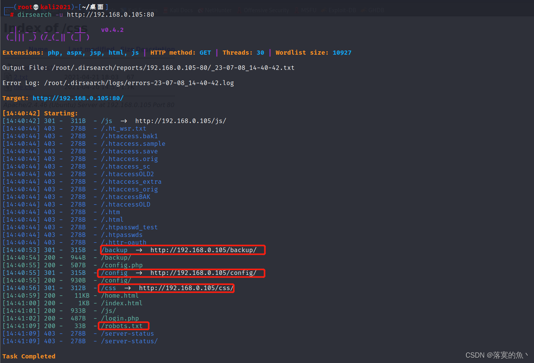The image size is (534, 363).
Task: Click the dirsearch command text in the prompt
Action: pos(35,14)
